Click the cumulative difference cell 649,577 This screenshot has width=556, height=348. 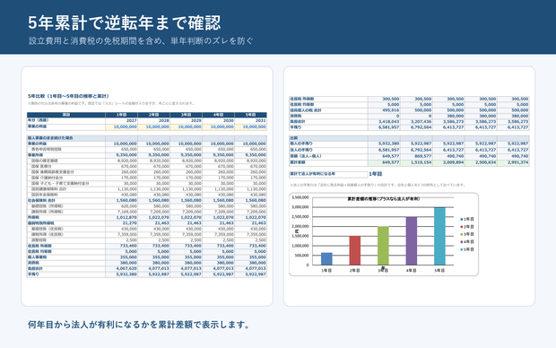[384, 162]
